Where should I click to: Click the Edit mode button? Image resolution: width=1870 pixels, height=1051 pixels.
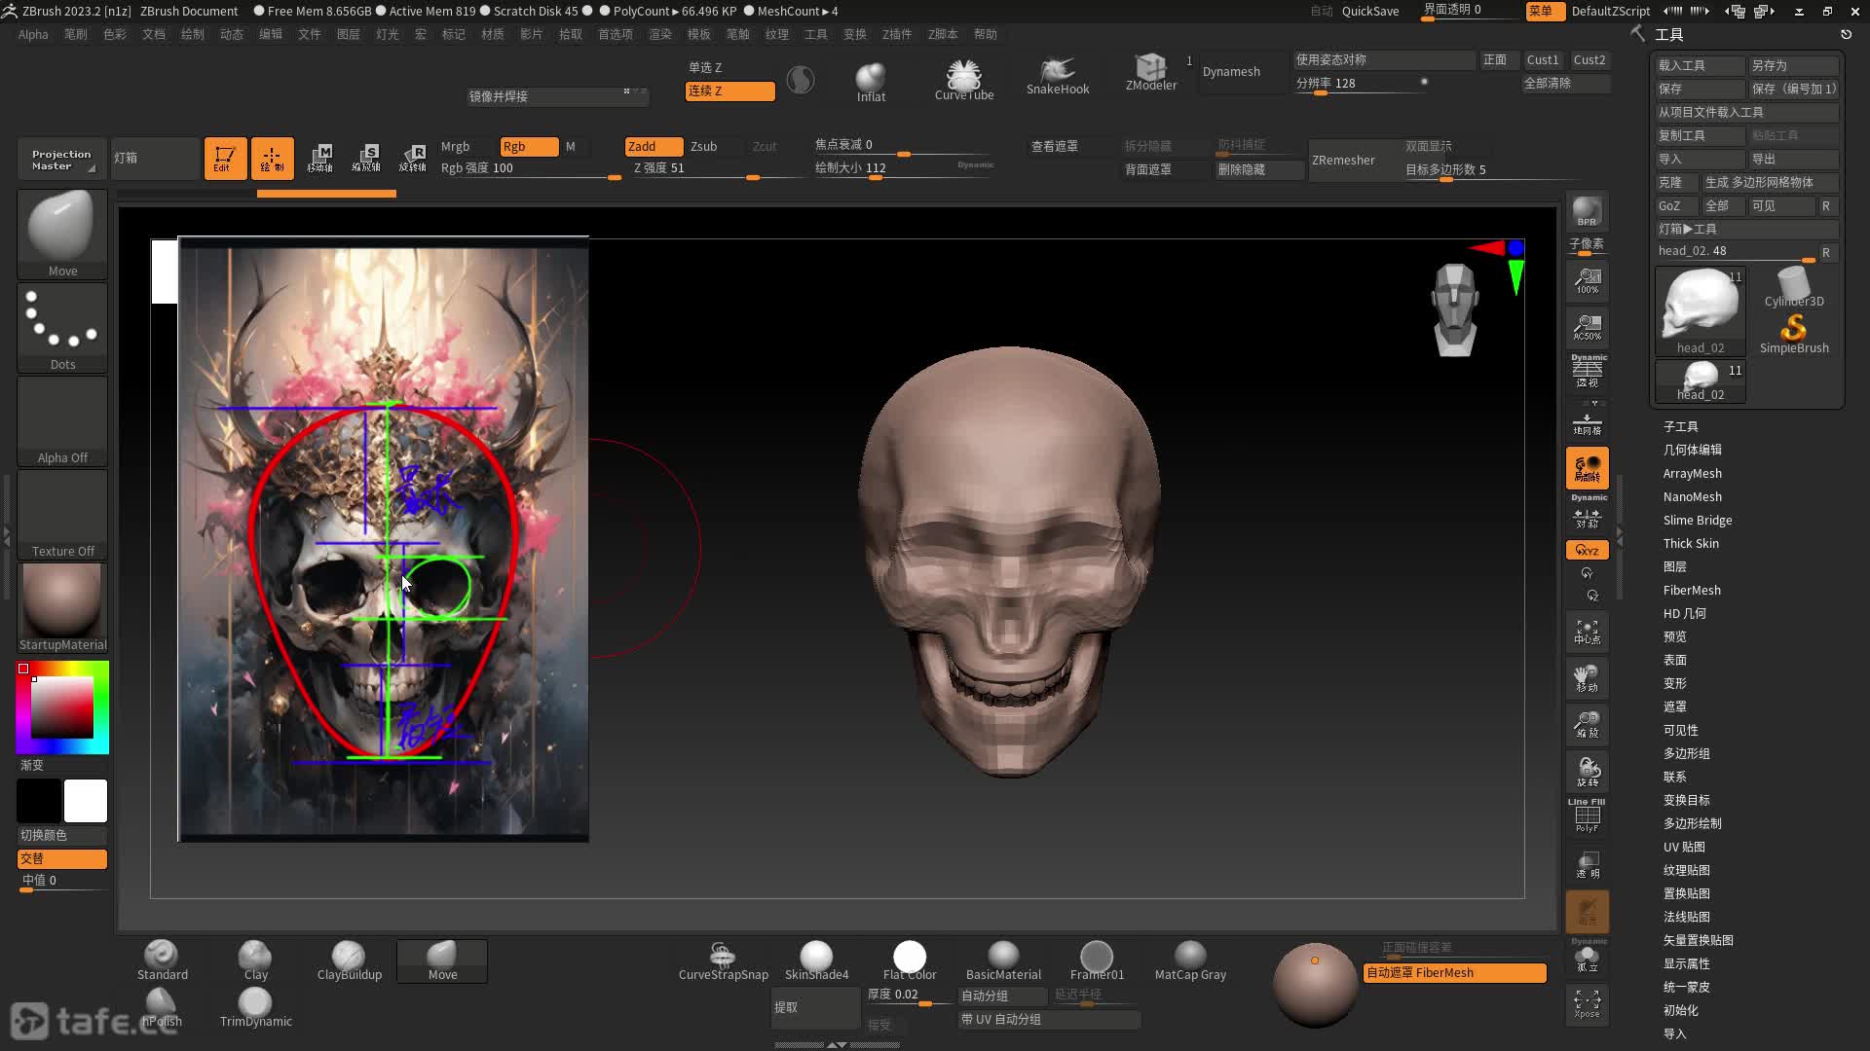click(225, 158)
